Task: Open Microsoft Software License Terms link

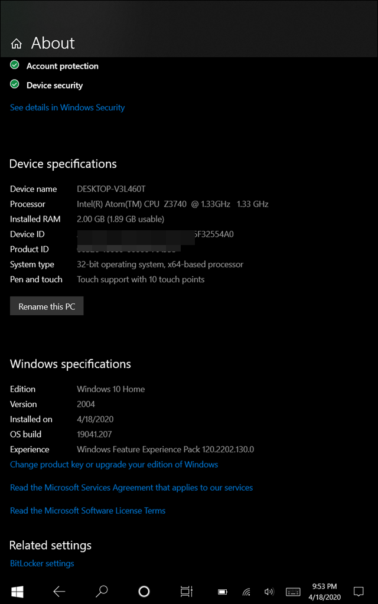Action: (x=87, y=511)
